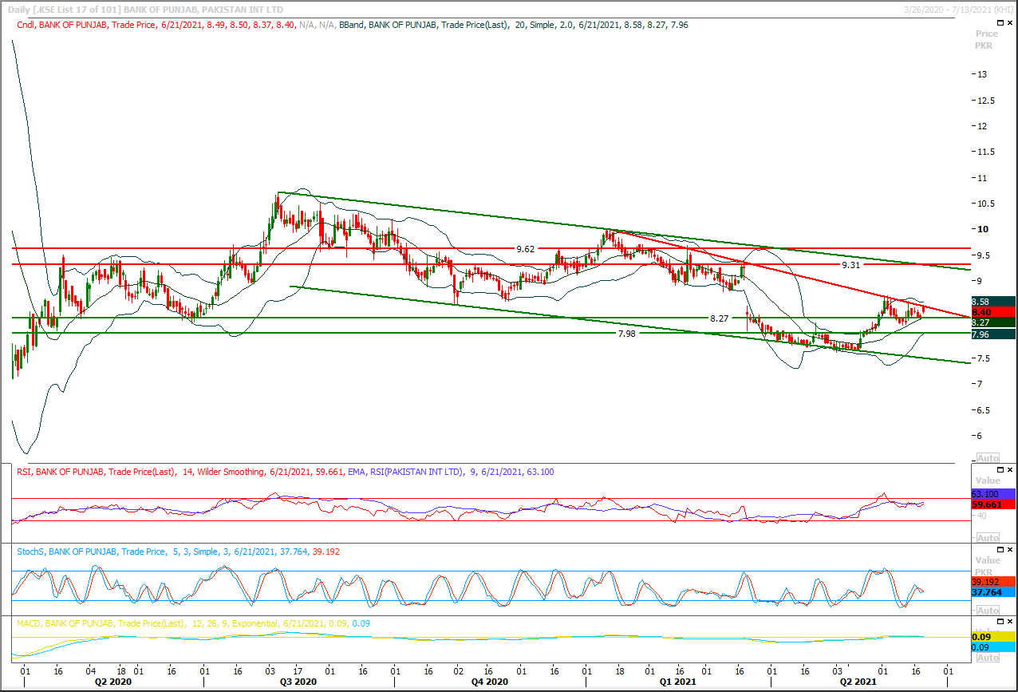Maximize the main price chart pane

tap(999, 24)
